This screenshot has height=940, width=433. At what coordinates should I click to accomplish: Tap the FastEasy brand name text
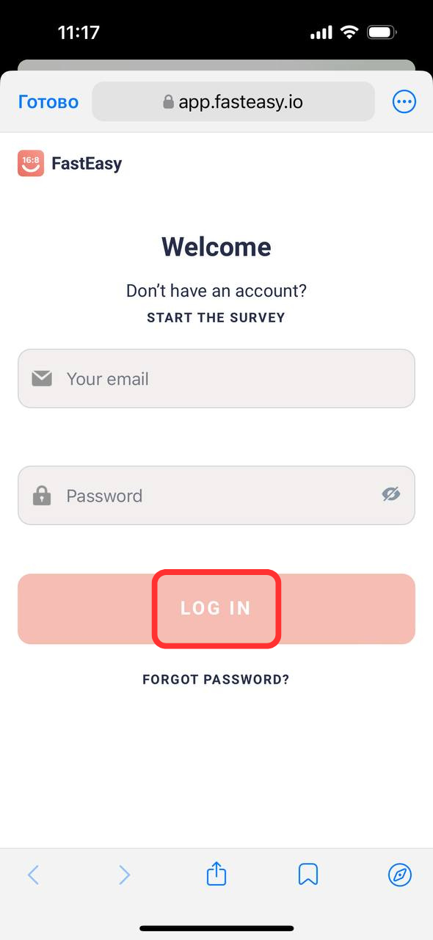pyautogui.click(x=87, y=163)
